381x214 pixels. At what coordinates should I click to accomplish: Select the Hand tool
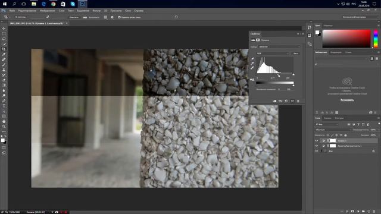click(x=4, y=121)
